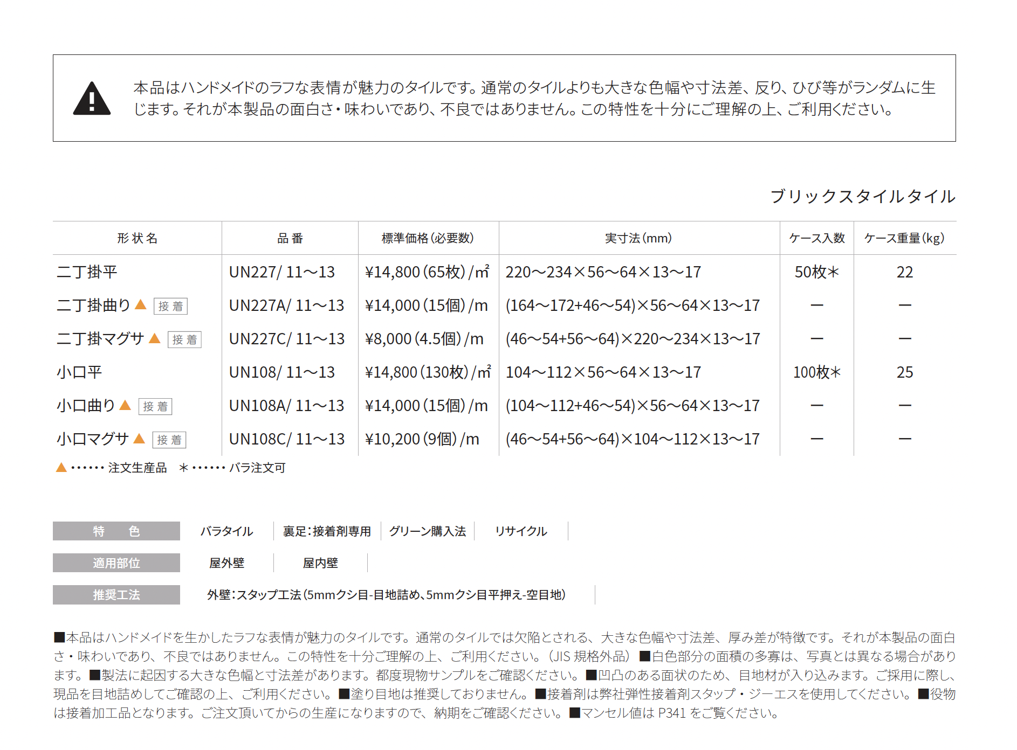
Task: Click the 推奨工法 gray label
Action: pos(116,595)
